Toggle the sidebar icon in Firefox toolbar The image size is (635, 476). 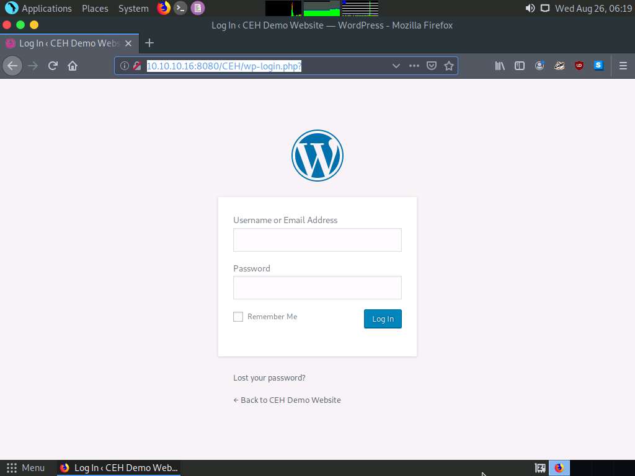tap(520, 66)
